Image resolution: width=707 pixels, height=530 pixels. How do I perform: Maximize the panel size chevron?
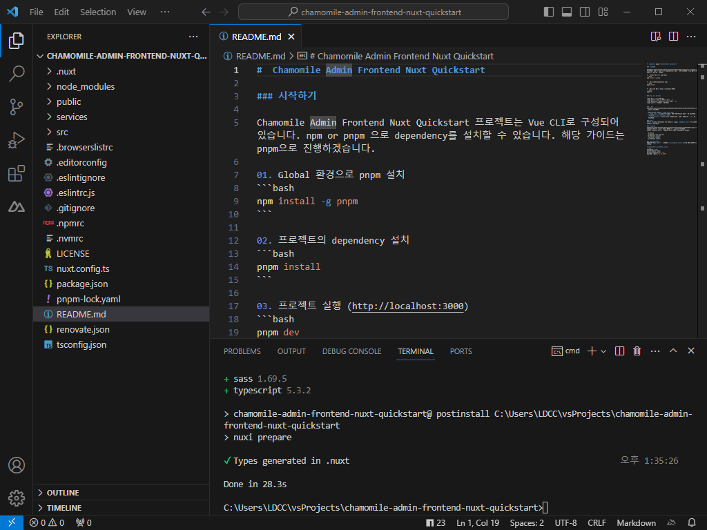point(673,351)
